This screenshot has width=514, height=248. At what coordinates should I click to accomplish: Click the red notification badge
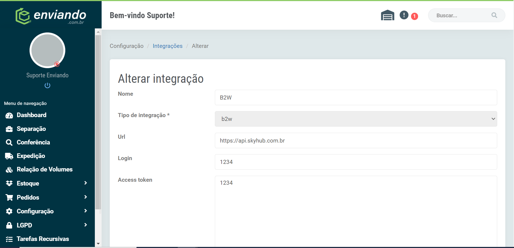(x=414, y=16)
